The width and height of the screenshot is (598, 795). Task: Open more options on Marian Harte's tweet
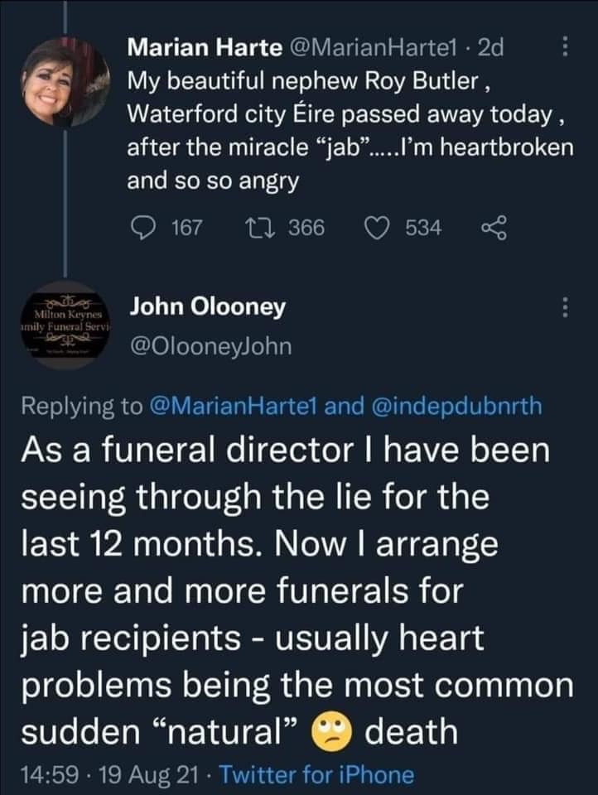(566, 49)
